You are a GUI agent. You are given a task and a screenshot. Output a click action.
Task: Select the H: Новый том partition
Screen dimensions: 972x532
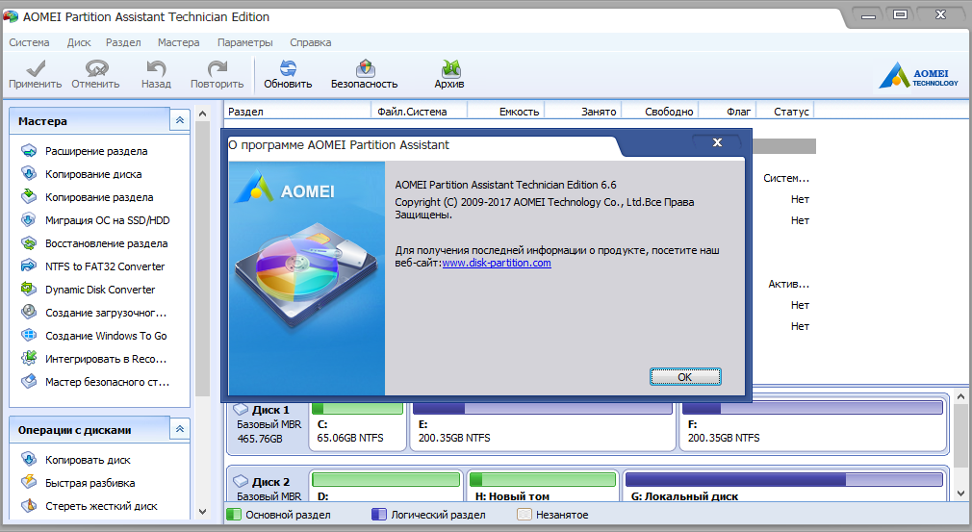click(543, 486)
